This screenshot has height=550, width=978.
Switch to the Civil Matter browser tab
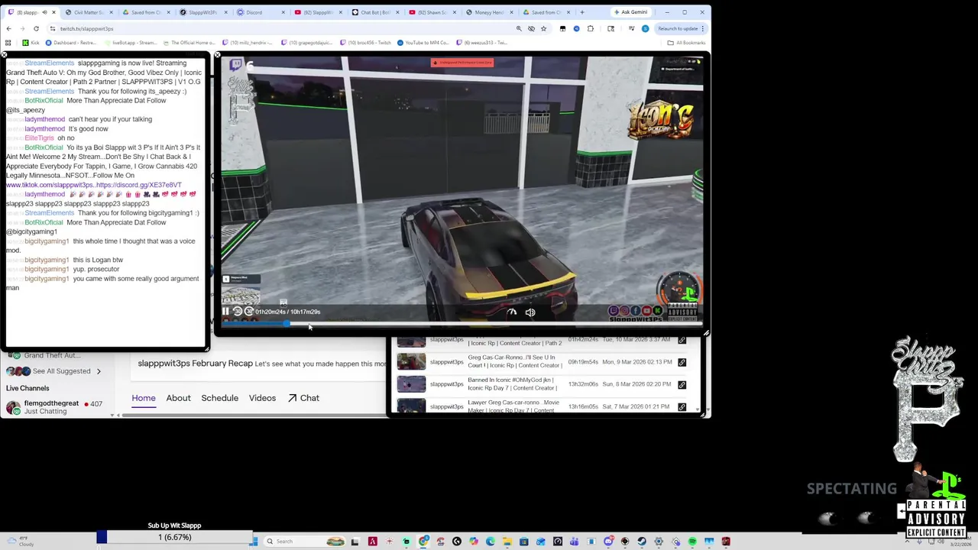click(x=89, y=12)
